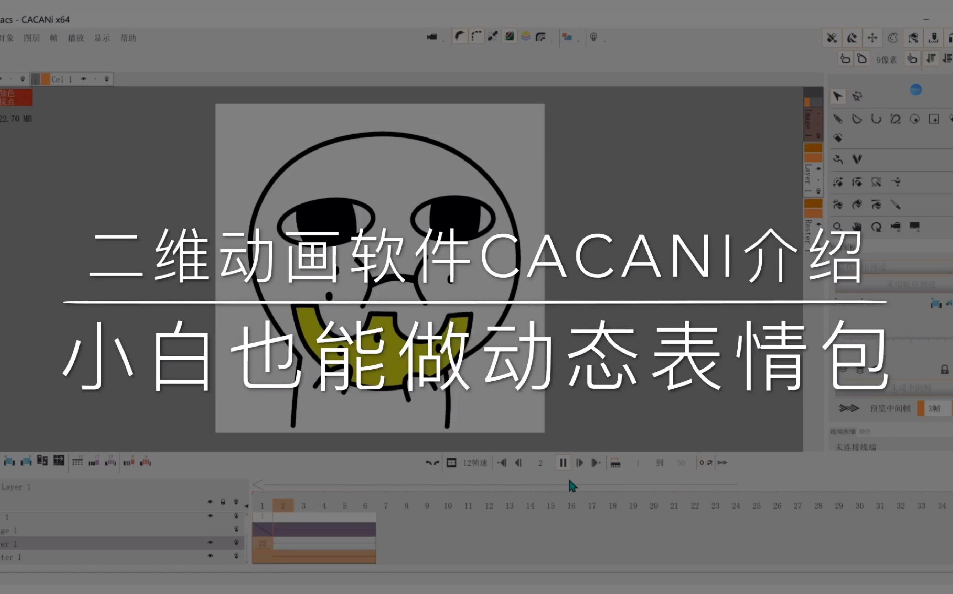Select the arrow selection tool
The image size is (953, 594).
tap(837, 96)
